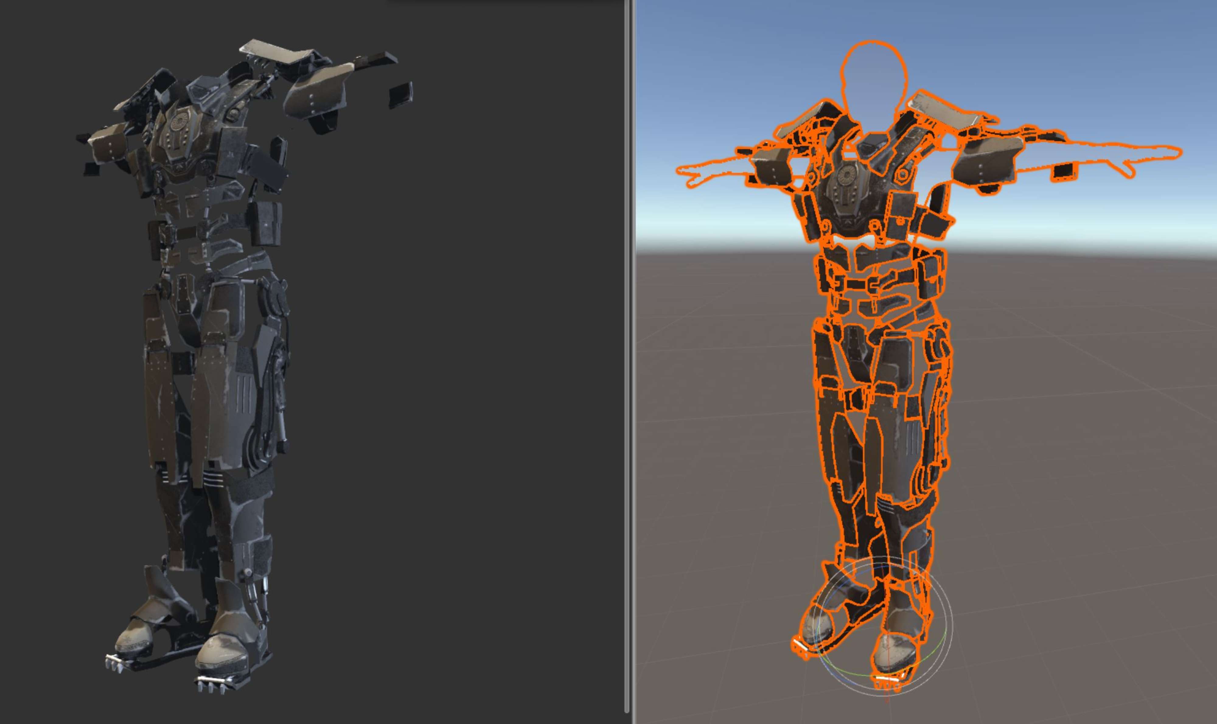Click the small black cube under mannequin's right-side arm

[1064, 171]
